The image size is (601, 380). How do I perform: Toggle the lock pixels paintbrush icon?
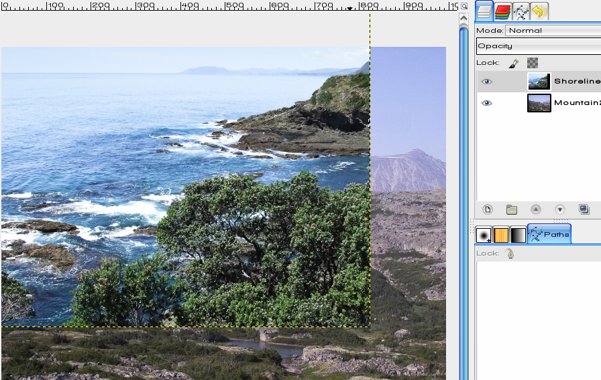pos(514,63)
